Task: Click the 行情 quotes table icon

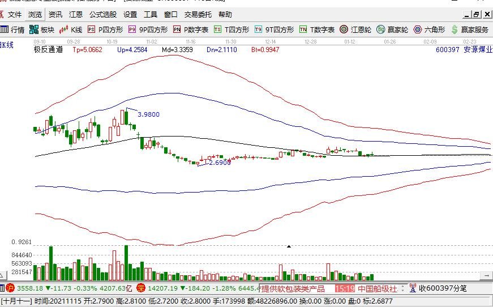Action: pos(4,29)
